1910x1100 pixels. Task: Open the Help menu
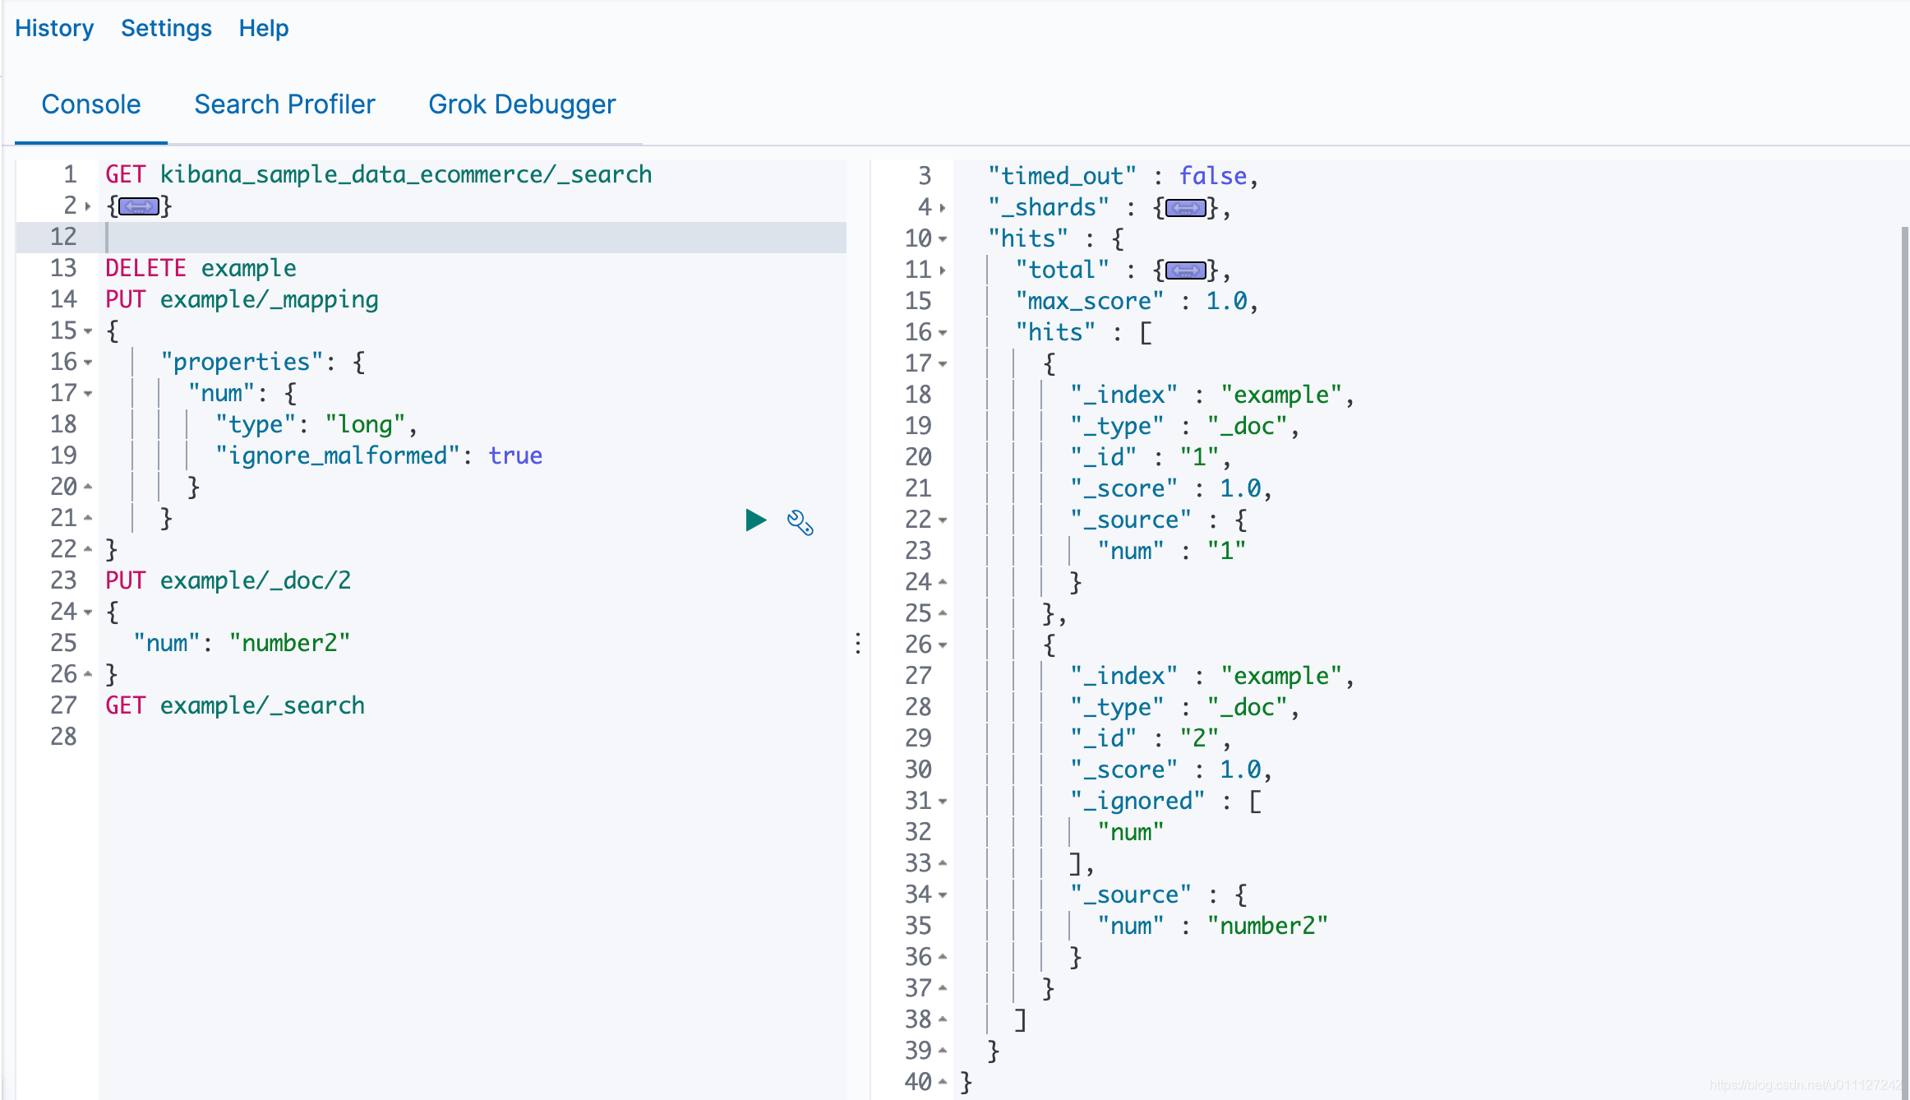264,28
